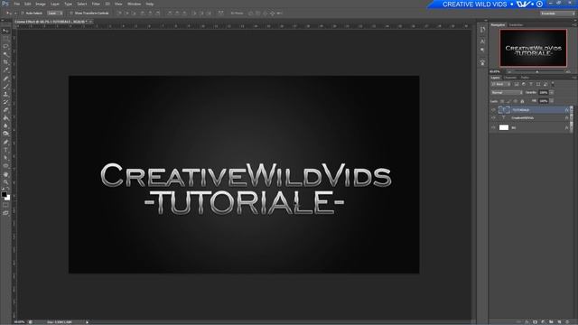Open the Essentials workspace dropdown
Viewport: 578px width, 325px height.
point(558,14)
